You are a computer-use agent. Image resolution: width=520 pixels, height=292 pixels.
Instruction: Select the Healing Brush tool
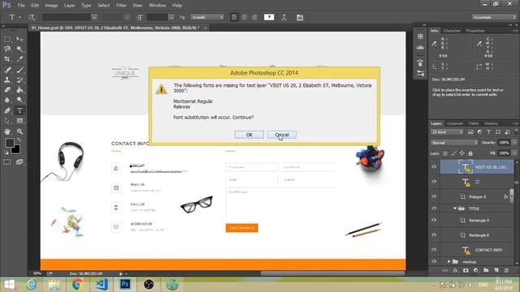7,70
